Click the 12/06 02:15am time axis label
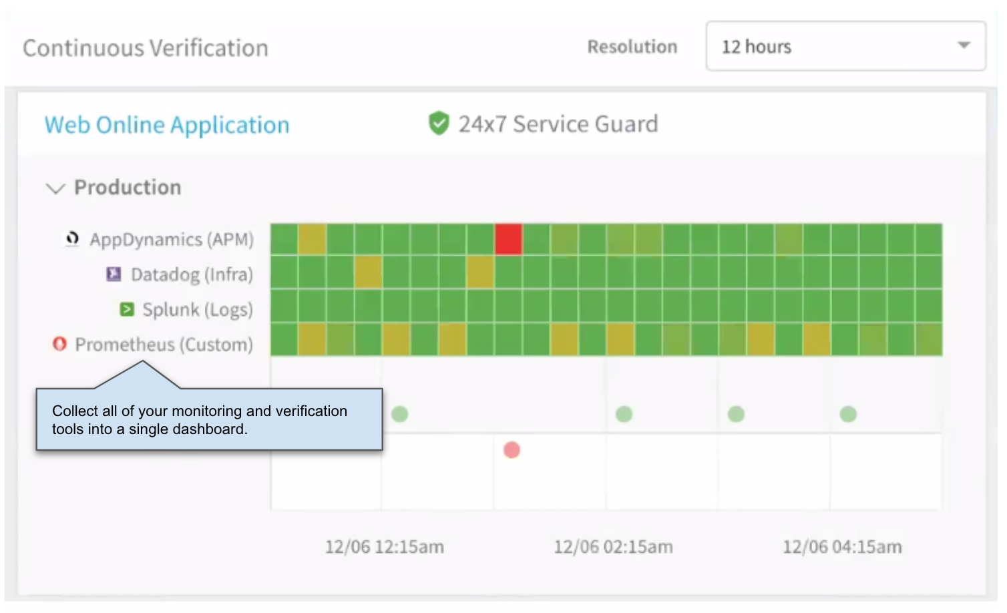Image resolution: width=1007 pixels, height=613 pixels. (613, 547)
